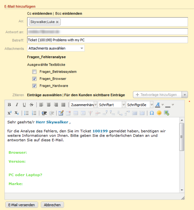
Task: Open the Schriftgröße font size dropdown
Action: coord(140,105)
